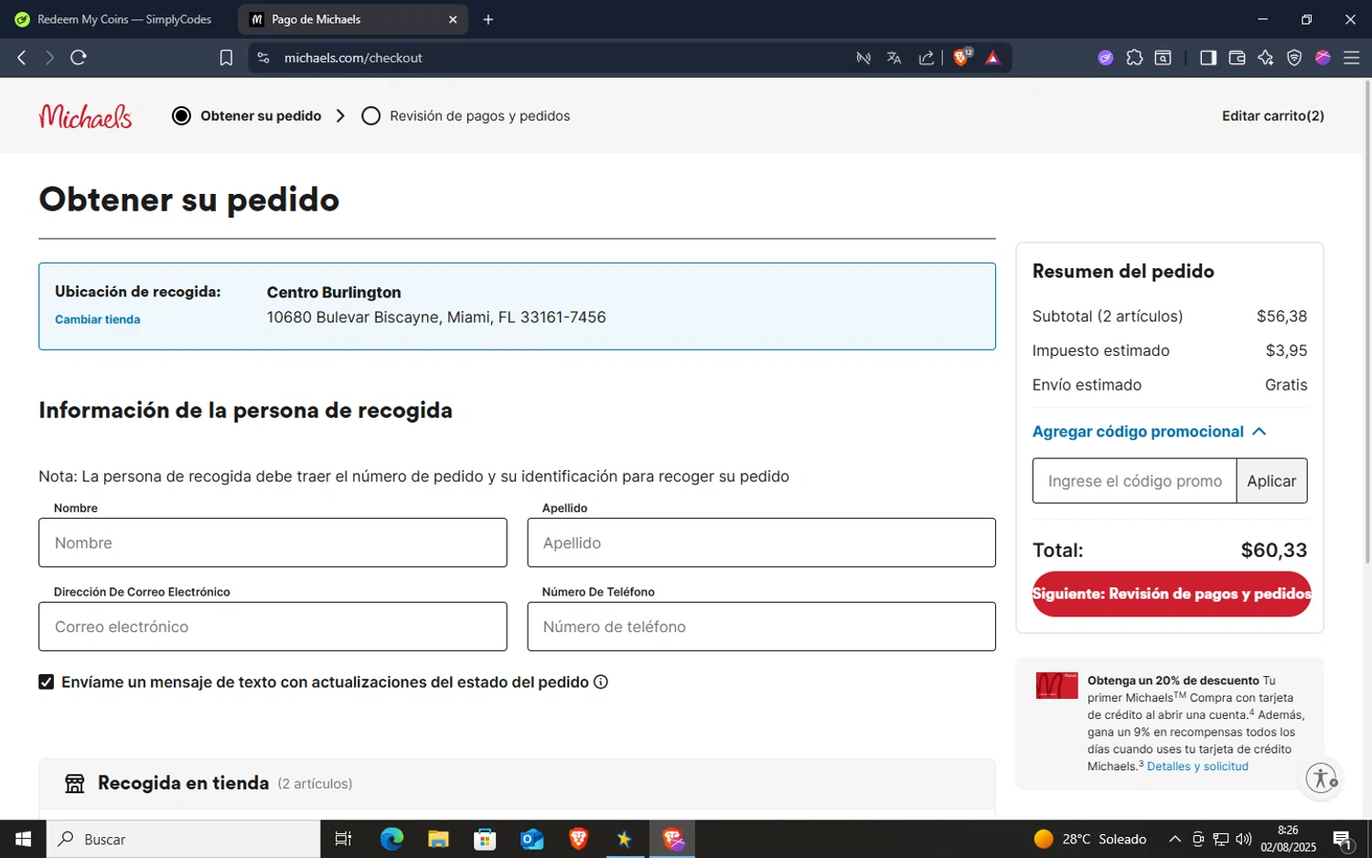The width and height of the screenshot is (1372, 858).
Task: Open Leo AI sparkle icon
Action: (x=1265, y=58)
